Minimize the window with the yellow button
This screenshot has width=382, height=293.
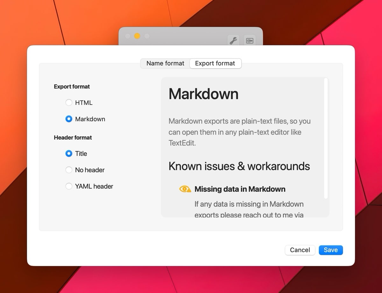[x=137, y=36]
